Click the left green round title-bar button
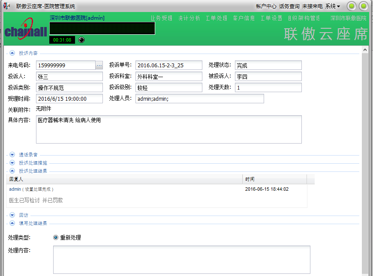Image resolution: width=373 pixels, height=276 pixels. (x=352, y=6)
